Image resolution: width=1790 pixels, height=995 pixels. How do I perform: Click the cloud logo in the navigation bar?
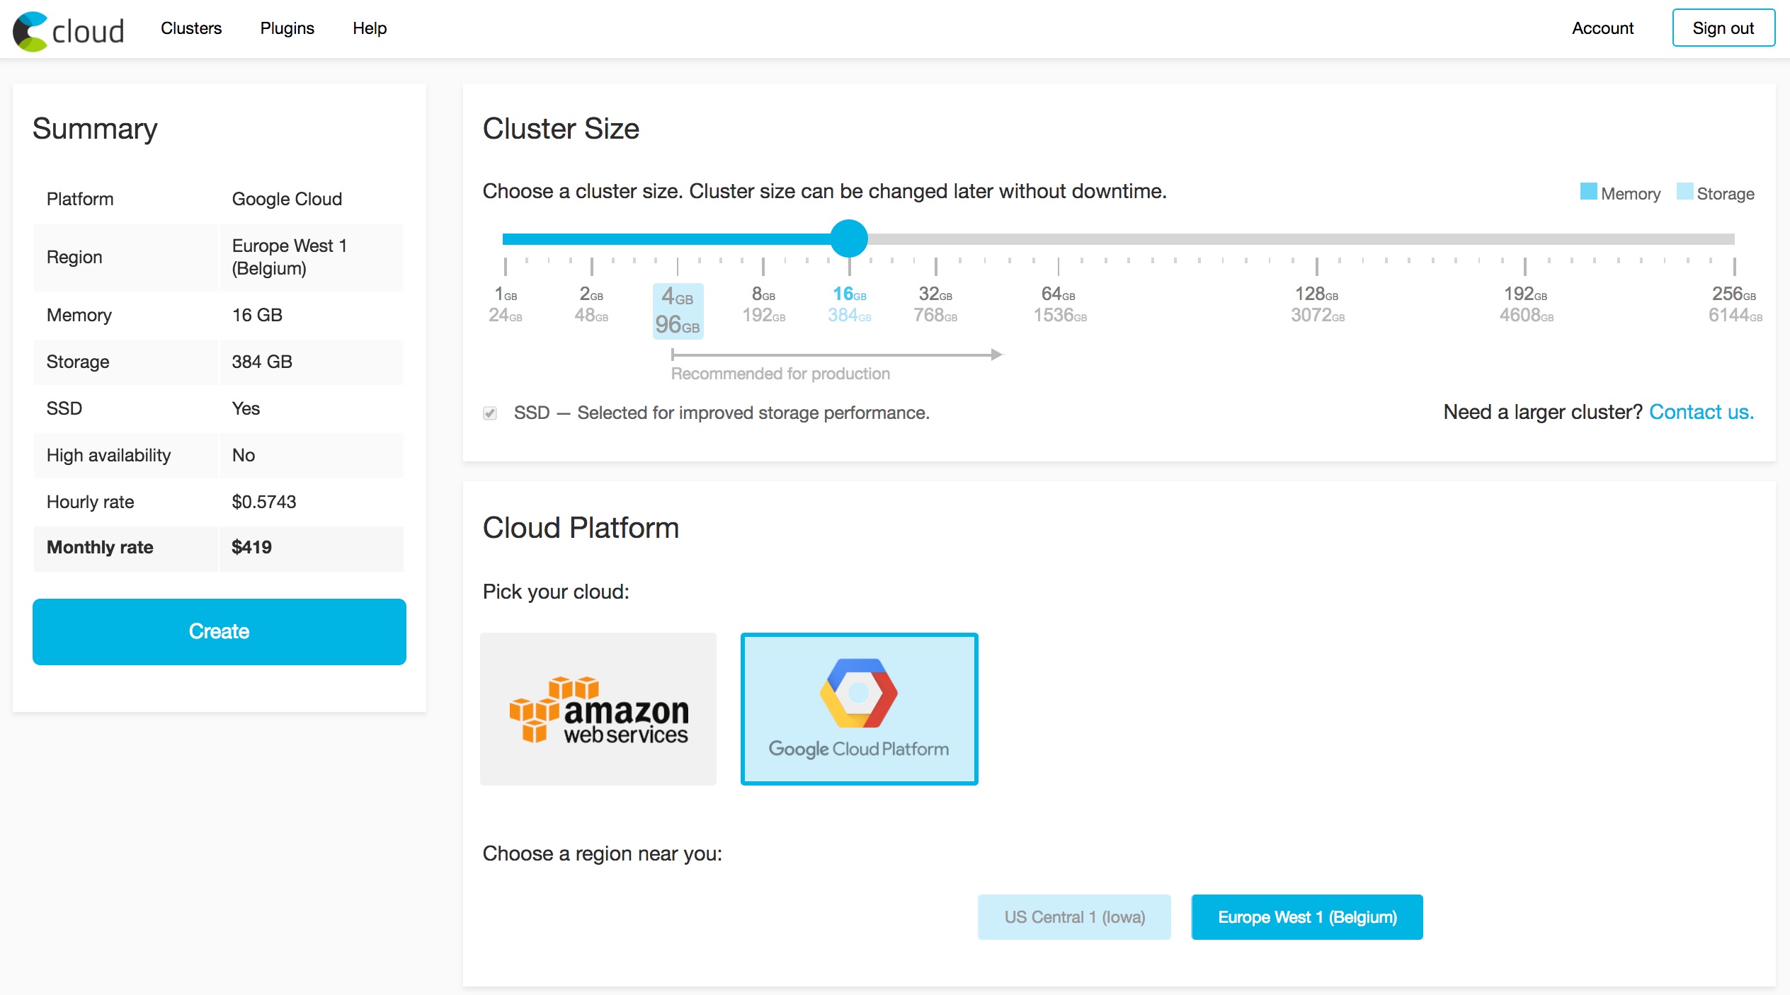[67, 29]
